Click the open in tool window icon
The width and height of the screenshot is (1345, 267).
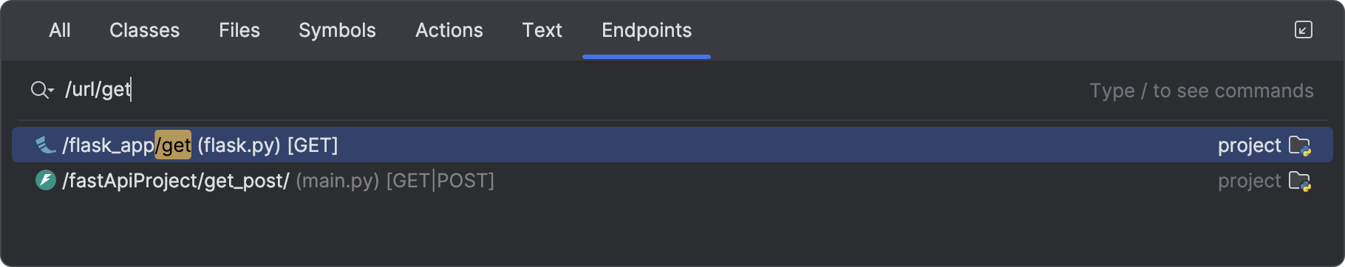click(x=1304, y=30)
